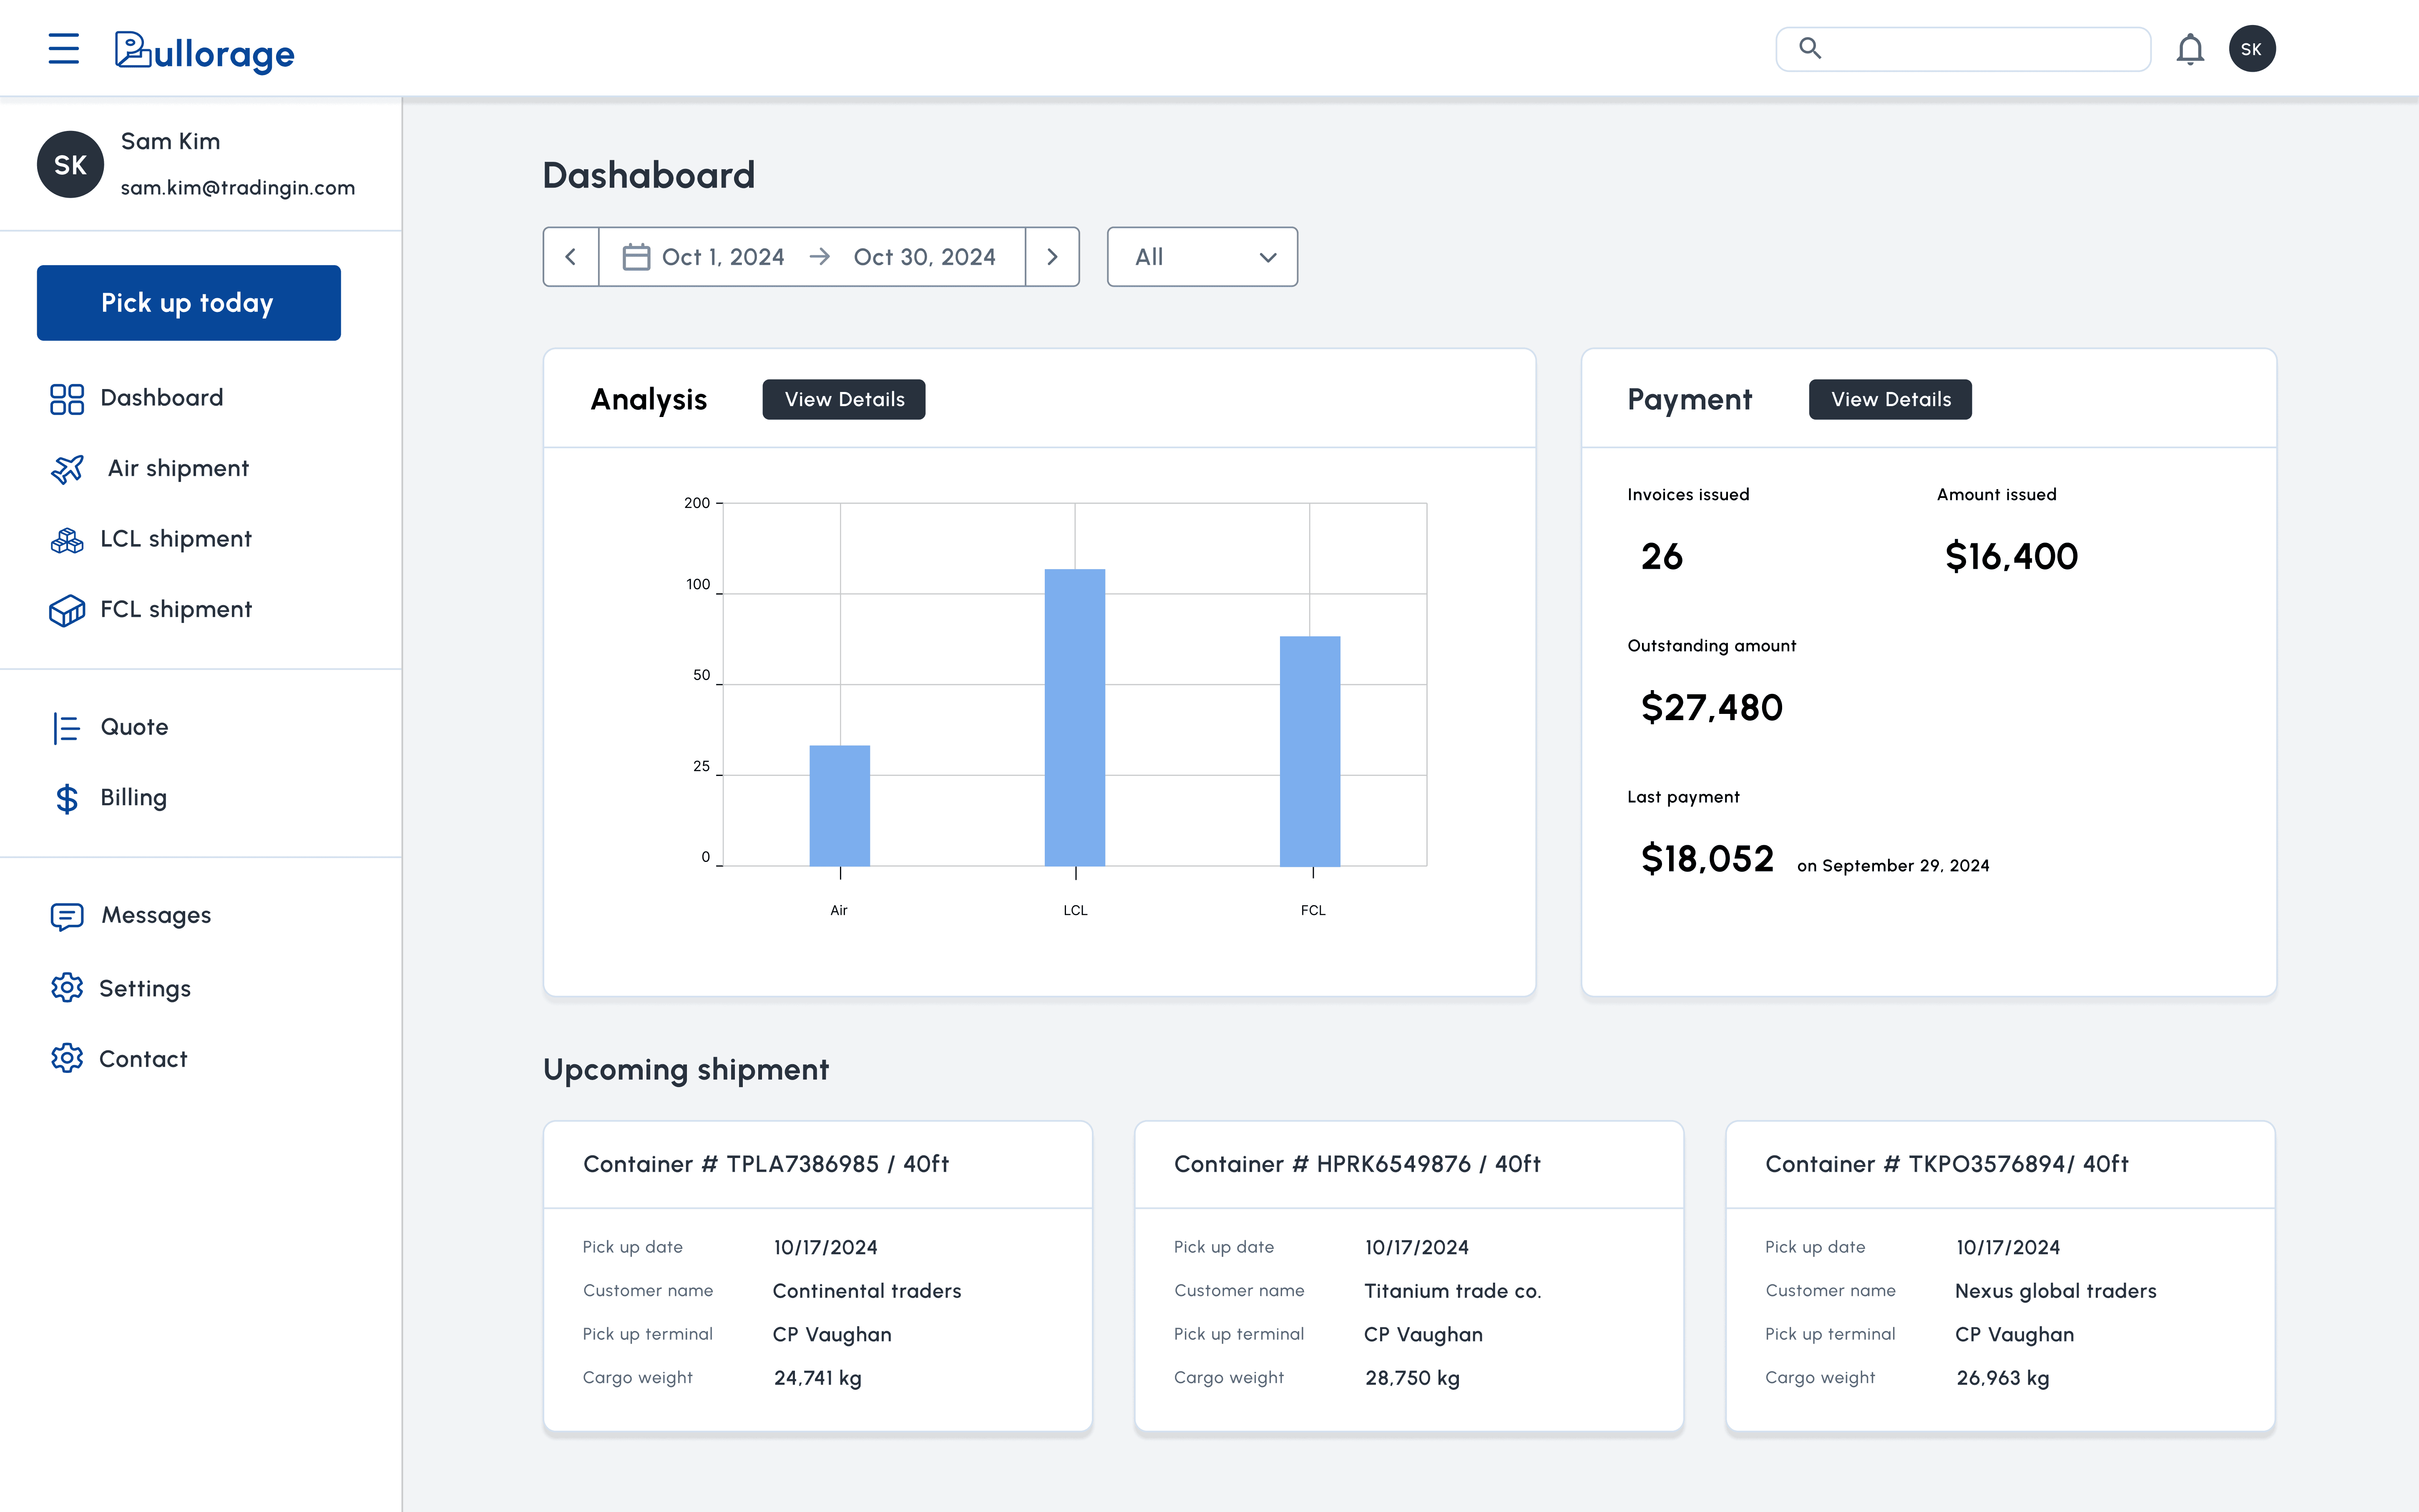Click the Messages chat bubble icon
Screen dimensions: 2419x1512
click(67, 916)
